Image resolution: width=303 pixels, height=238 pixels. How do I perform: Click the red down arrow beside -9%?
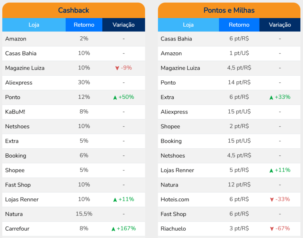117,68
